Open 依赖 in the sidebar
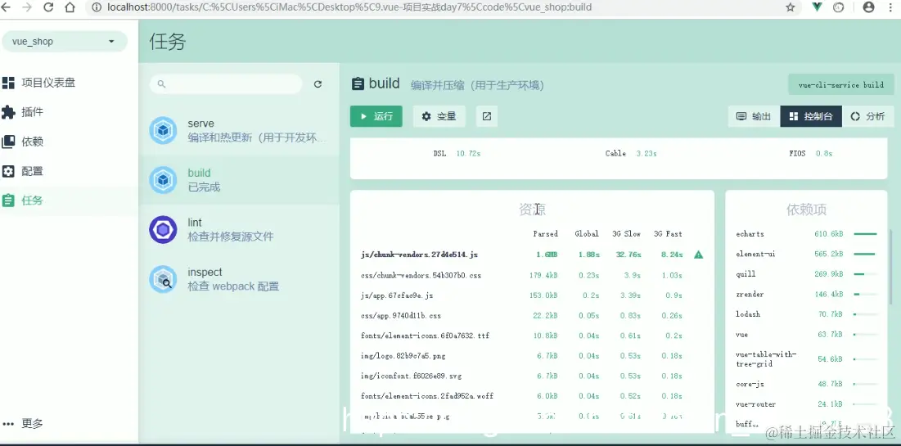 click(69, 142)
